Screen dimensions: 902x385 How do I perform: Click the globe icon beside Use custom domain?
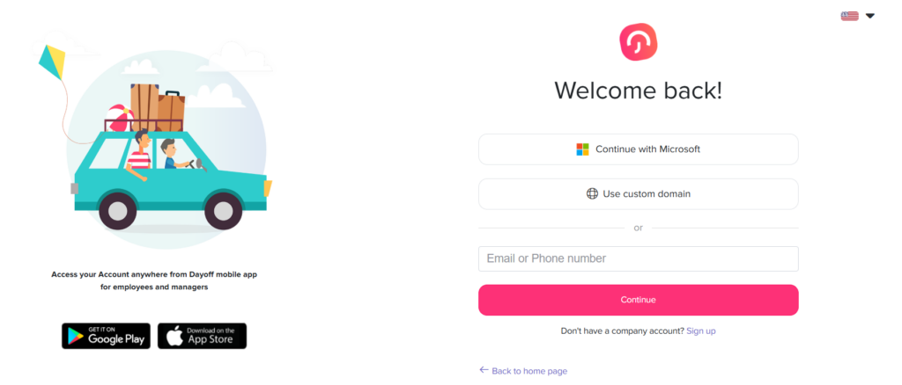tap(592, 194)
